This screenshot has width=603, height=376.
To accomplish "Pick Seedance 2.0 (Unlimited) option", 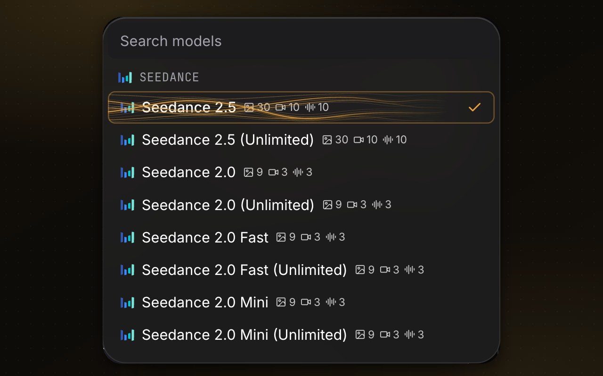I will tap(301, 205).
